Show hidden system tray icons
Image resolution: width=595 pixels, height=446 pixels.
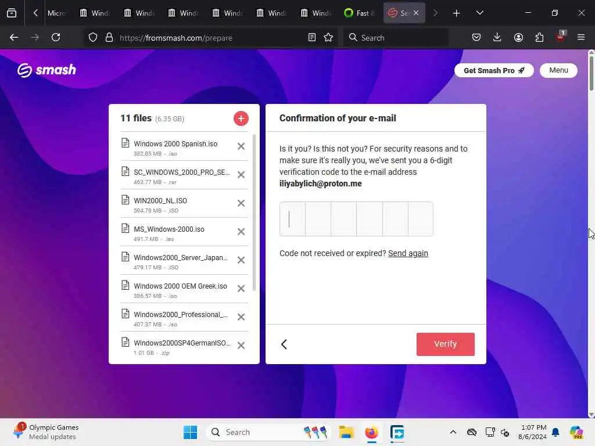click(453, 432)
